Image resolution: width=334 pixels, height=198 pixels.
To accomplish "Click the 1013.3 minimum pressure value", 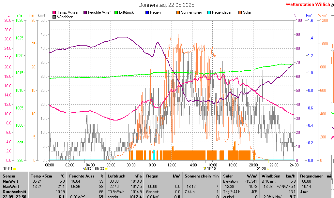I will (136, 181).
